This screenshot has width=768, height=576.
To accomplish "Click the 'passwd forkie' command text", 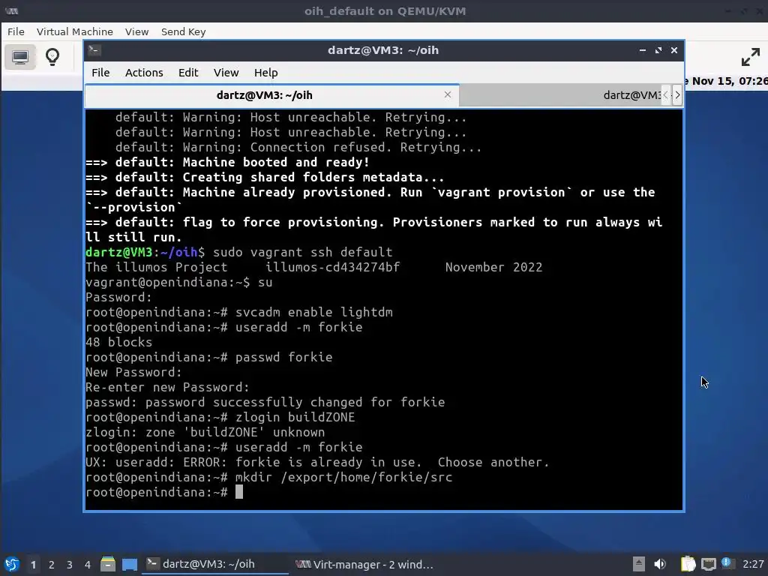I will tap(284, 357).
